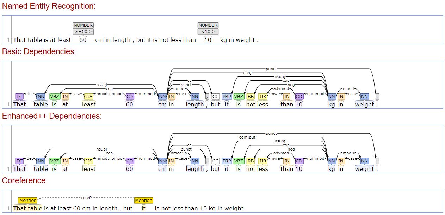Click the word "weight" in Basic Dependencies
Viewport: 445px width, 215px height.
364,104
